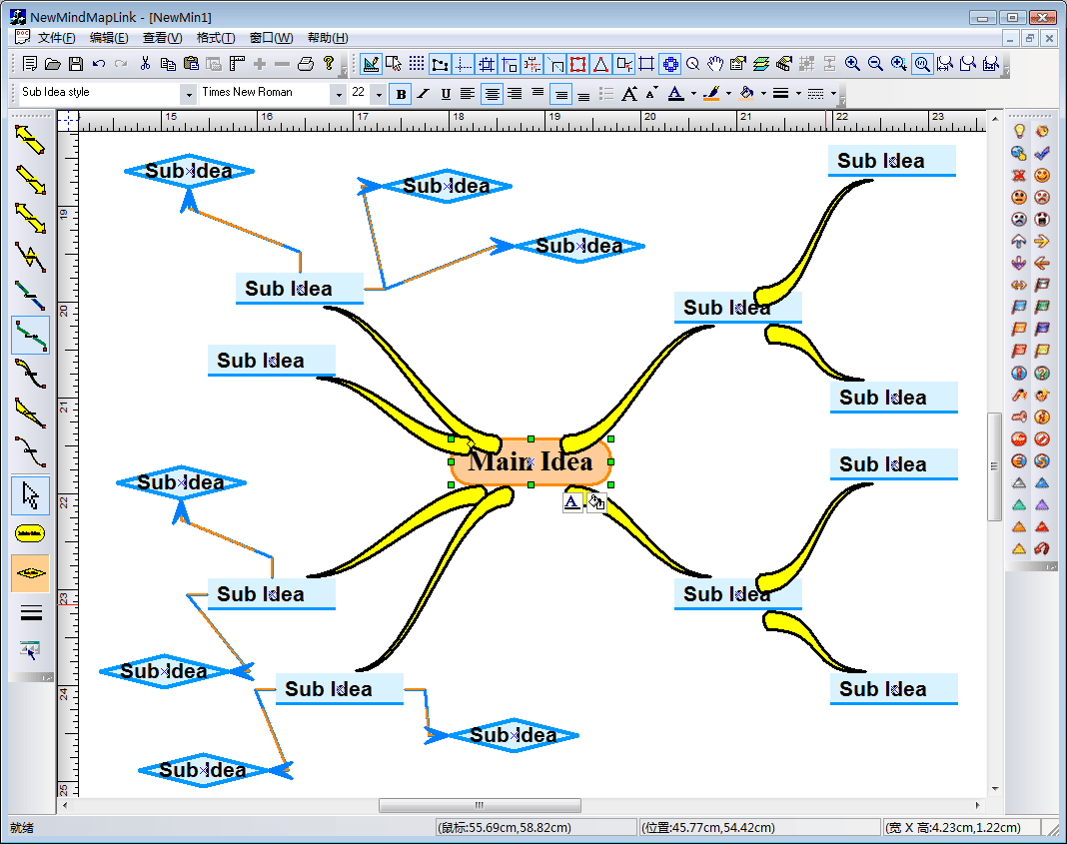The height and width of the screenshot is (844, 1067).
Task: Click the Save floppy disk icon
Action: point(75,64)
